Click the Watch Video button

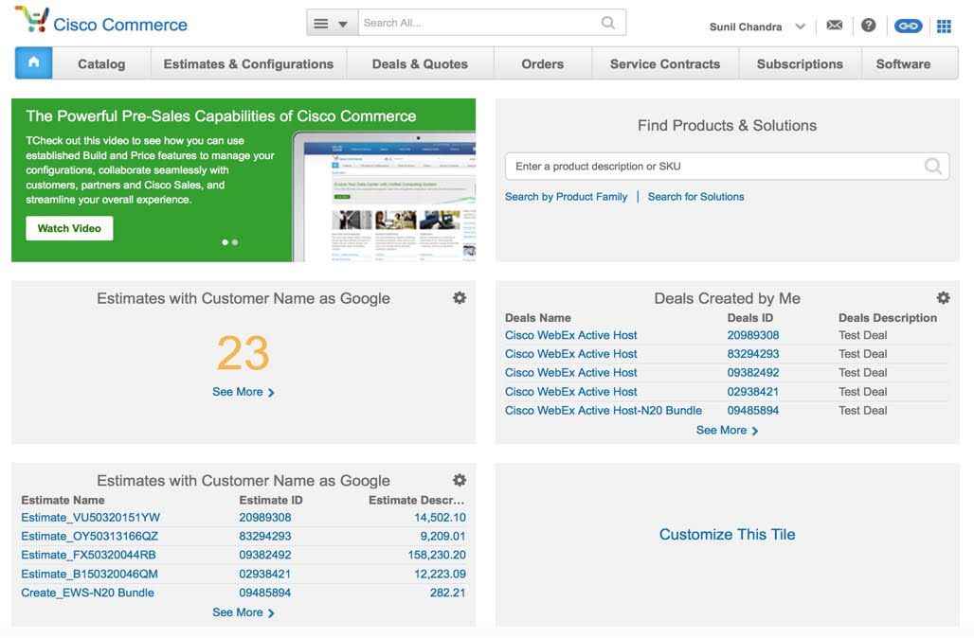69,228
